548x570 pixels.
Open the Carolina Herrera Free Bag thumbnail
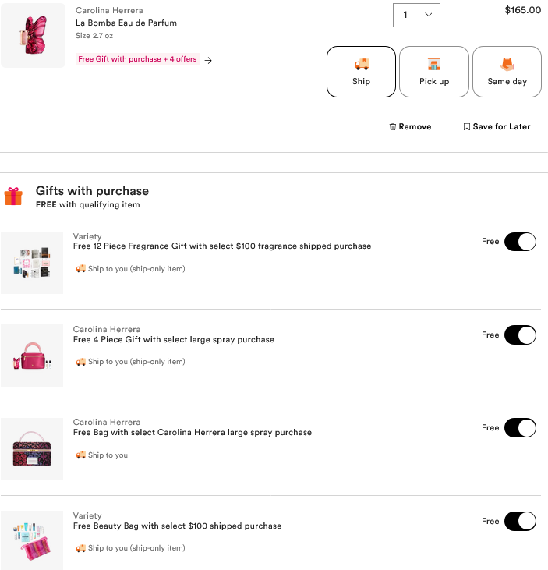[32, 449]
